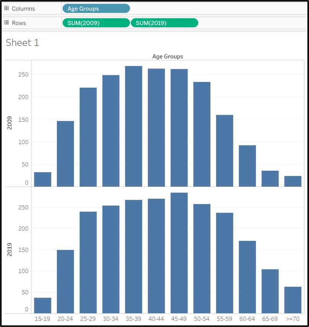Screen dimensions: 309x327
Task: Select the 45-49 bar in 2019 chart
Action: pos(179,253)
